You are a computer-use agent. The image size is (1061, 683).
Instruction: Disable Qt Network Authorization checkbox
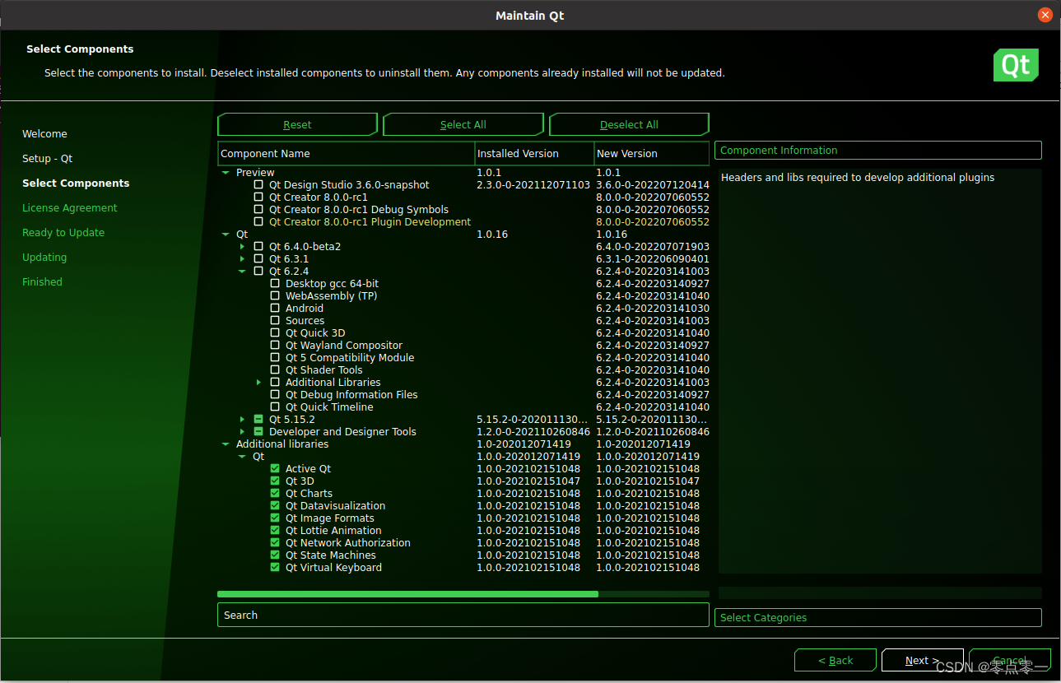coord(275,543)
